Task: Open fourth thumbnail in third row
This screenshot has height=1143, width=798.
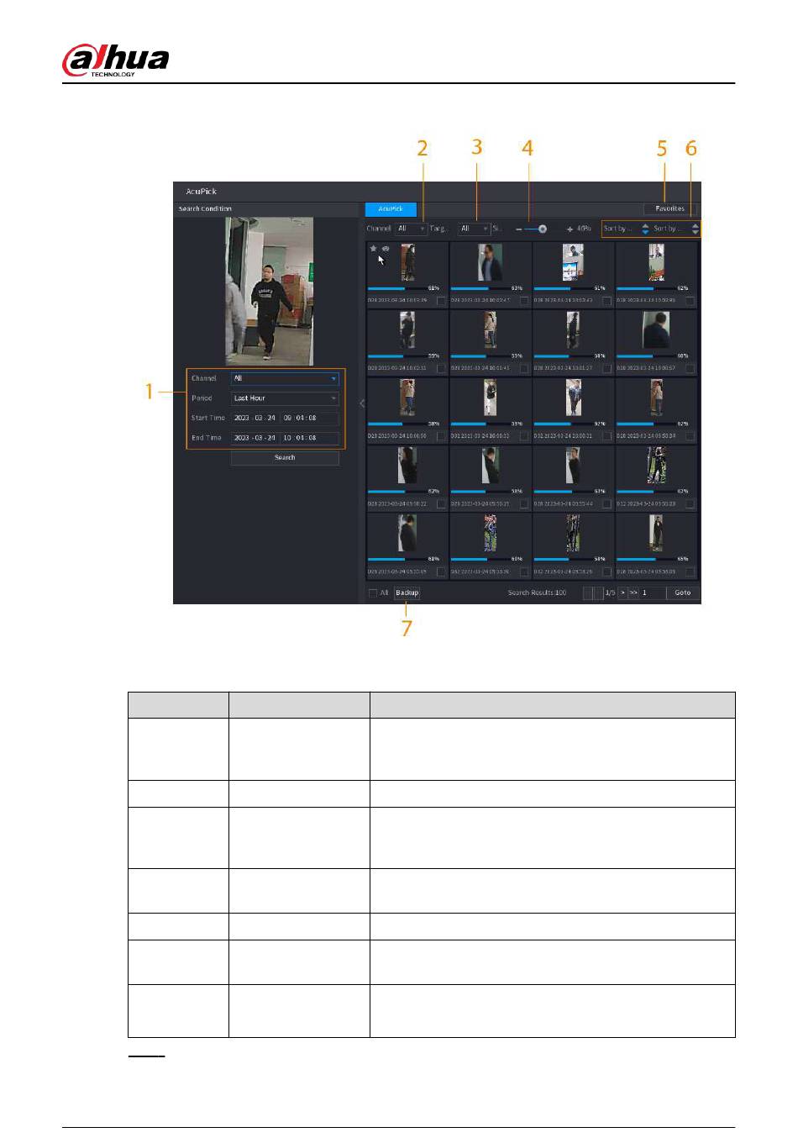Action: [656, 398]
